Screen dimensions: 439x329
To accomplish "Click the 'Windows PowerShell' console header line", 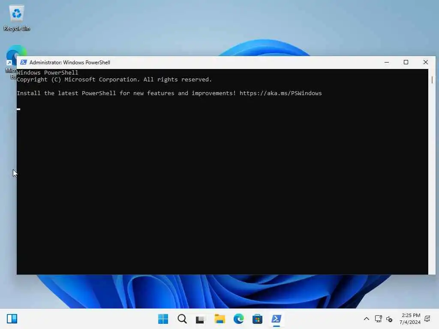I will click(47, 72).
